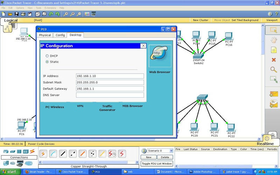Add a Complex PDU with the open envelope icon
This screenshot has height=175, width=280.
click(x=274, y=104)
